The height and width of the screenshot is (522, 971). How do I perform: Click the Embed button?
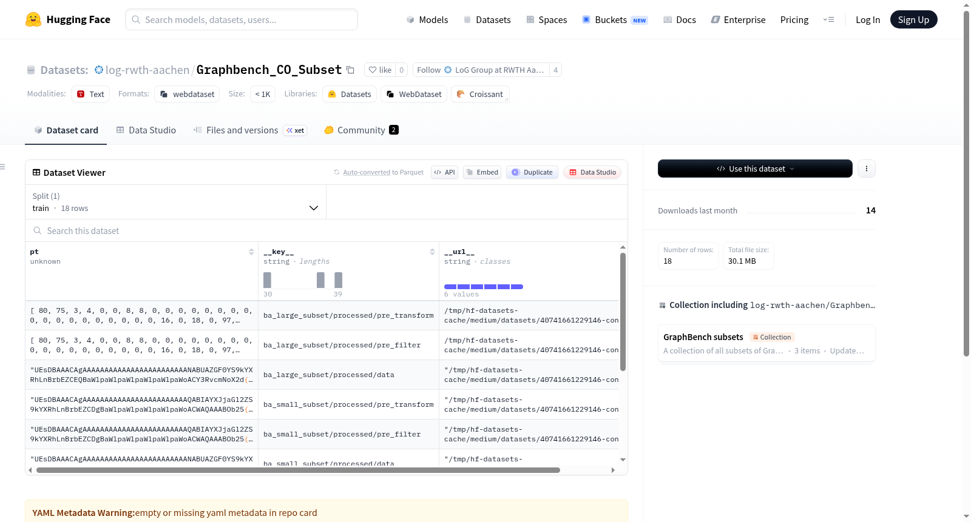pos(482,172)
